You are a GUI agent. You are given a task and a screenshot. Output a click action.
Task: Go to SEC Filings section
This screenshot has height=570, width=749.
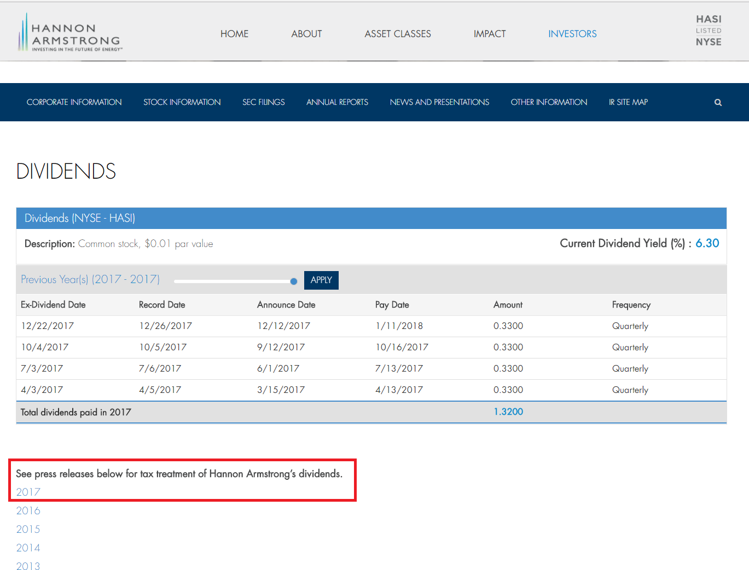coord(264,102)
